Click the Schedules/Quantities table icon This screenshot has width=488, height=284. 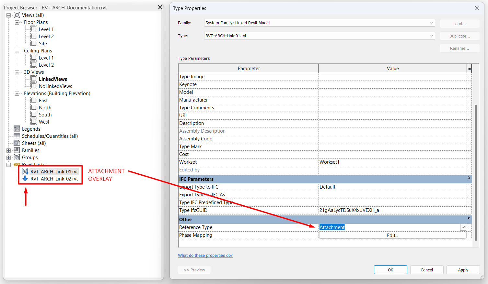(x=17, y=136)
